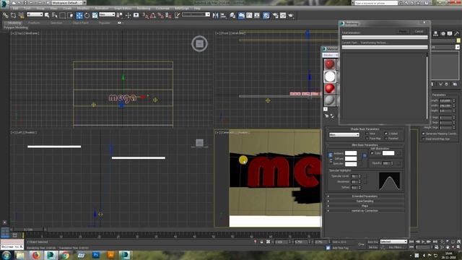Open the reference coordinate system dropdown
The image size is (462, 260).
[107, 14]
